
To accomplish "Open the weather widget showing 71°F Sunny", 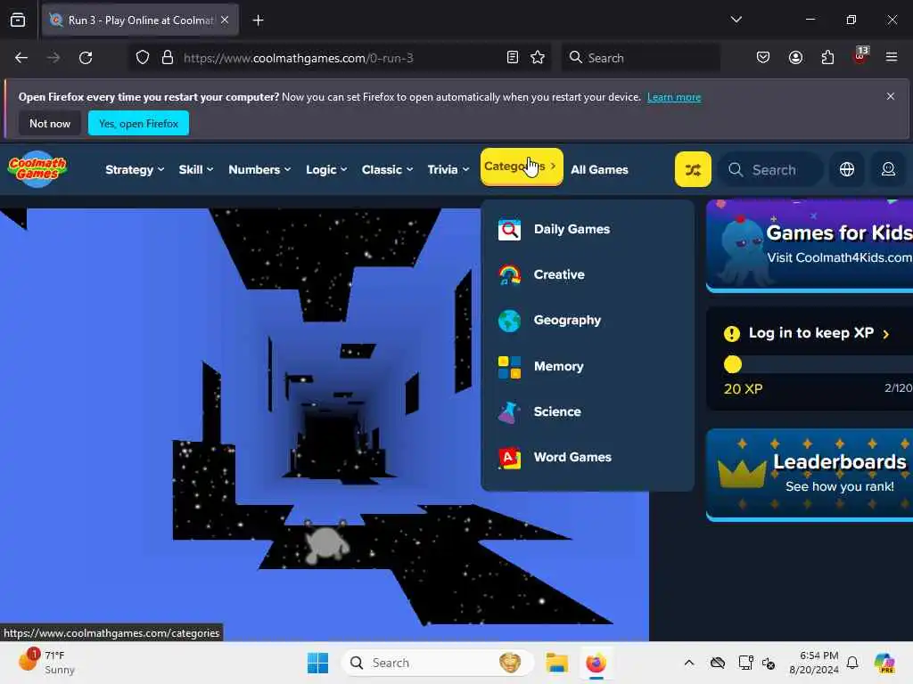I will click(x=46, y=663).
